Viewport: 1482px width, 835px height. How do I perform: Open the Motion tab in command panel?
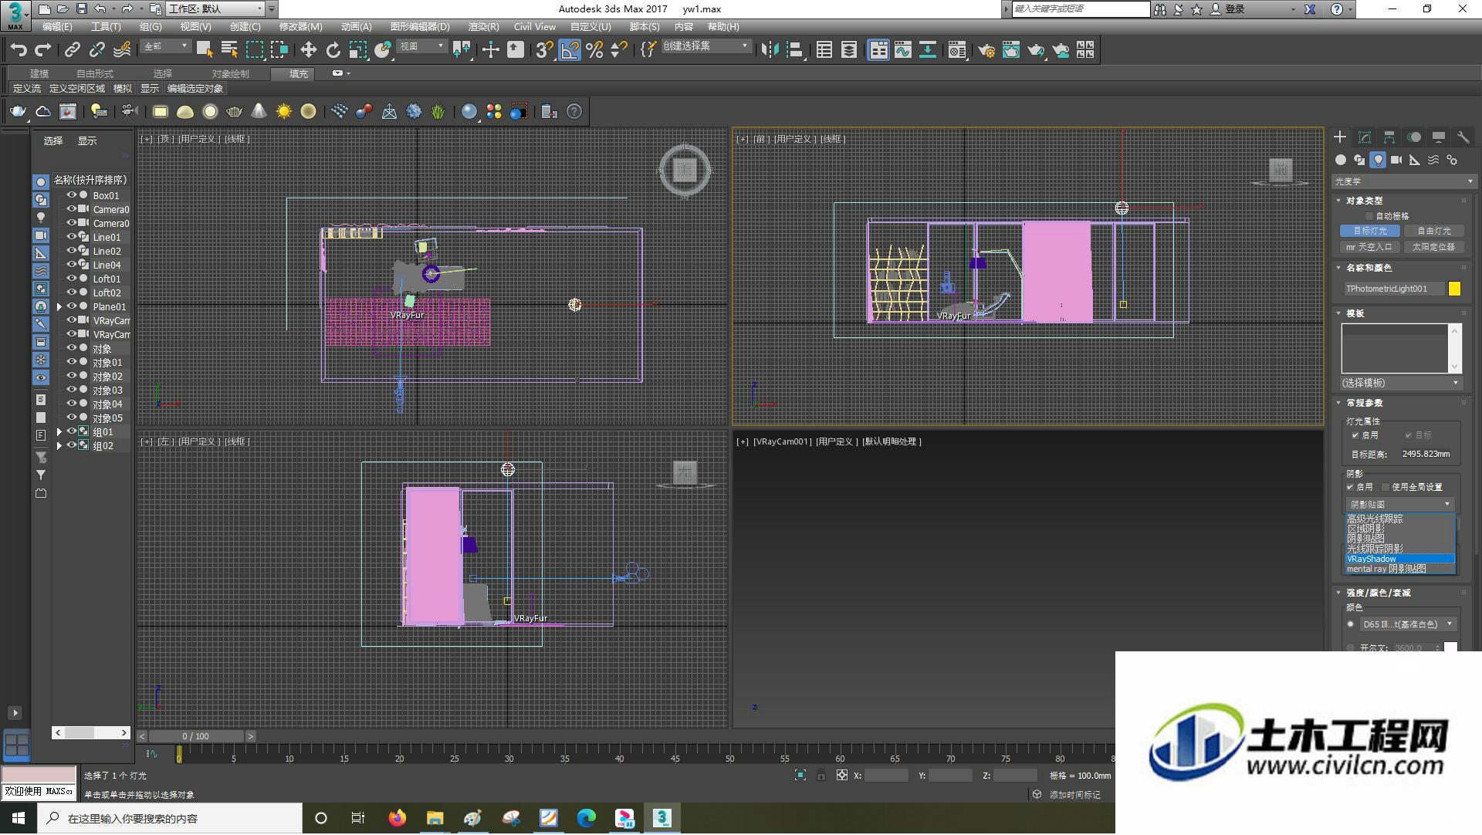pos(1414,137)
